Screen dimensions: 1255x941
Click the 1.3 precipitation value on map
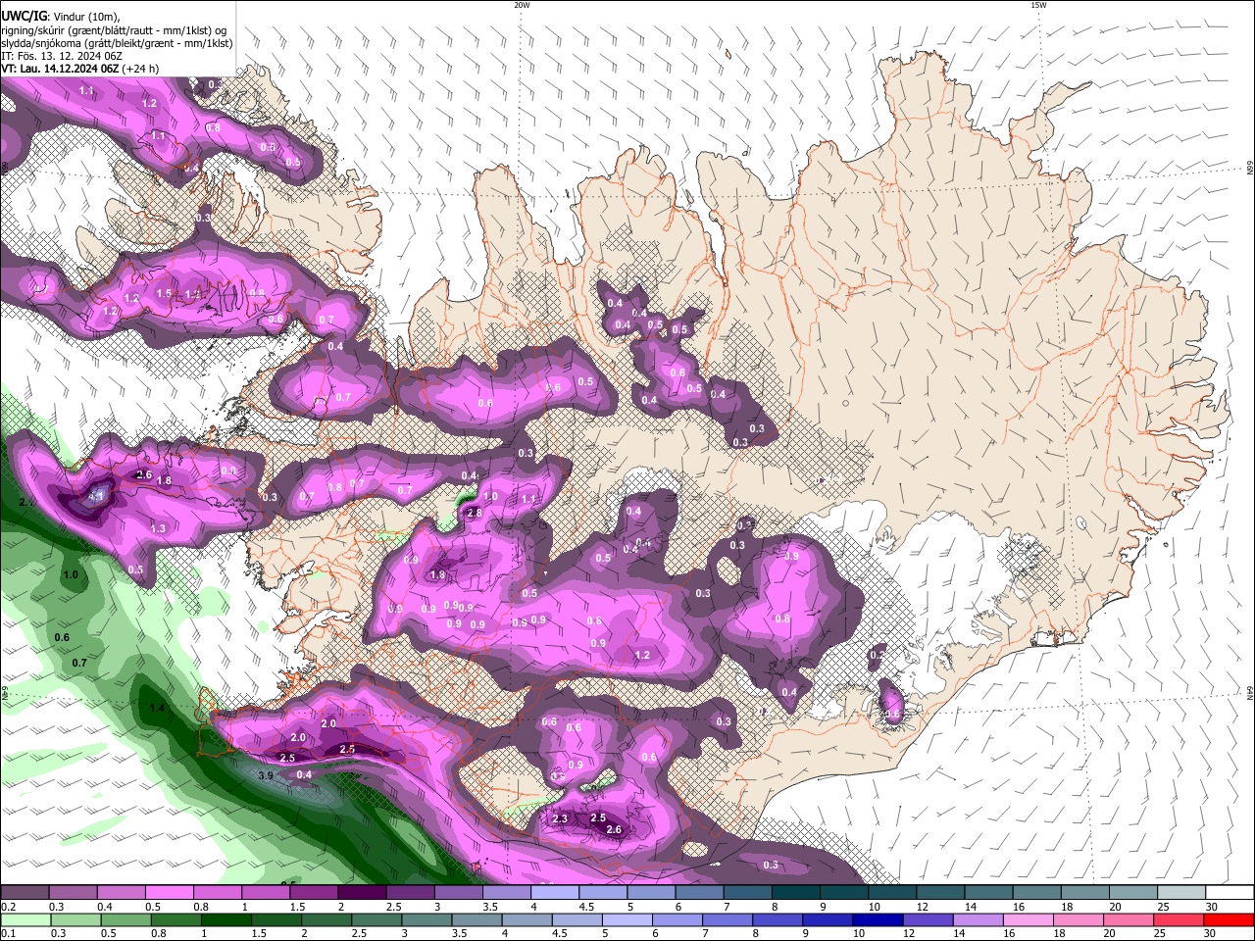coord(159,528)
